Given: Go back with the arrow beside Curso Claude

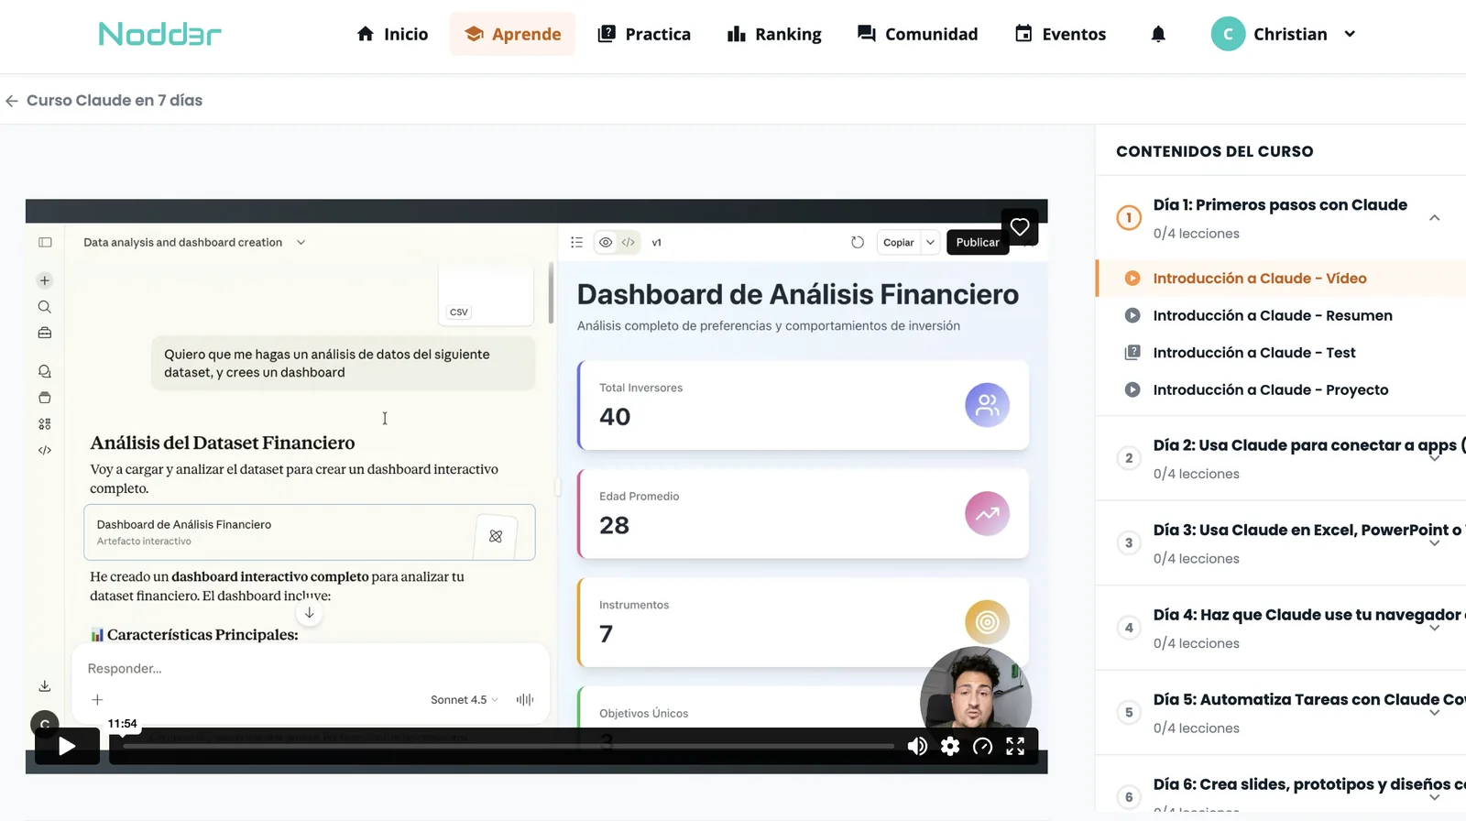Looking at the screenshot, I should (12, 101).
